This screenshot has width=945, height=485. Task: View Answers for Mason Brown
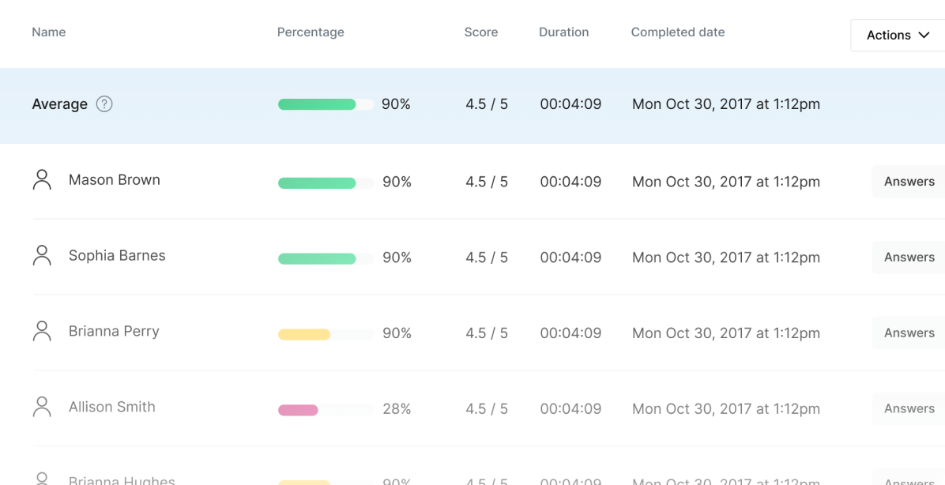[909, 182]
